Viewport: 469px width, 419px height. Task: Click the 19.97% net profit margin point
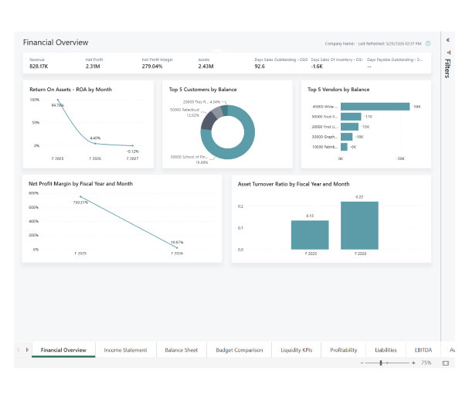click(177, 248)
